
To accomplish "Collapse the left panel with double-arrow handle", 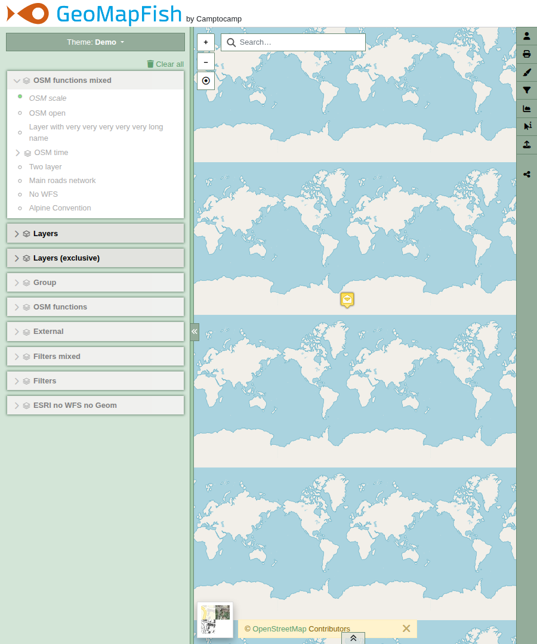I will coord(195,332).
